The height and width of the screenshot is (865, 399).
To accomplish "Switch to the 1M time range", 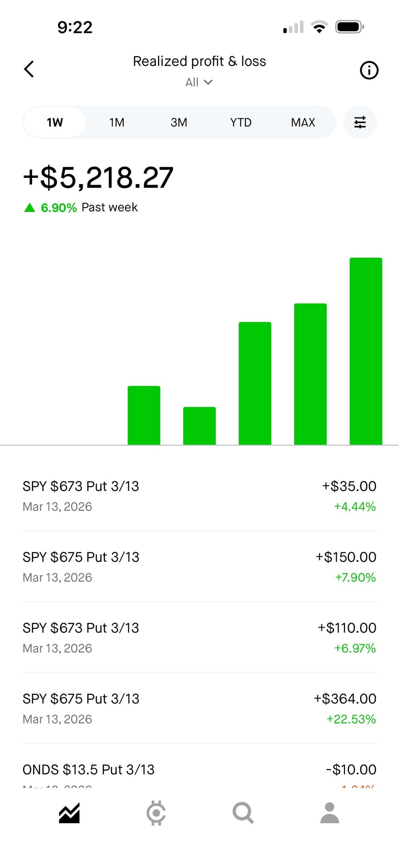I will 117,122.
